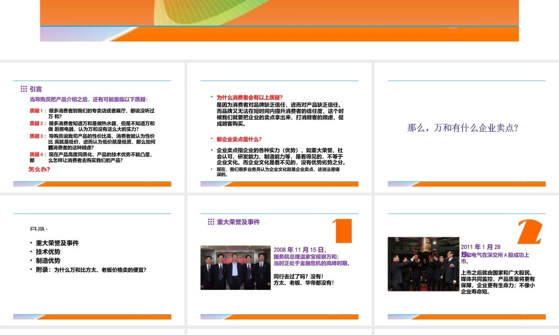
Task: Click the red label 质疑 1
Action: pos(37,111)
